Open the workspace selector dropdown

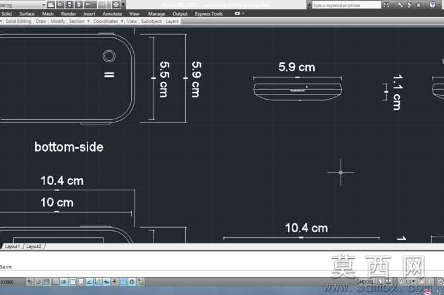click(44, 5)
